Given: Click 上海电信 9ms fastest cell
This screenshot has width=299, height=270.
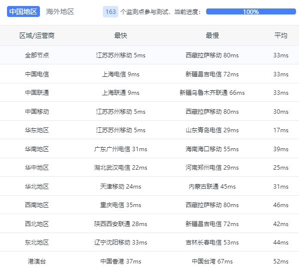Looking at the screenshot, I should point(120,74).
